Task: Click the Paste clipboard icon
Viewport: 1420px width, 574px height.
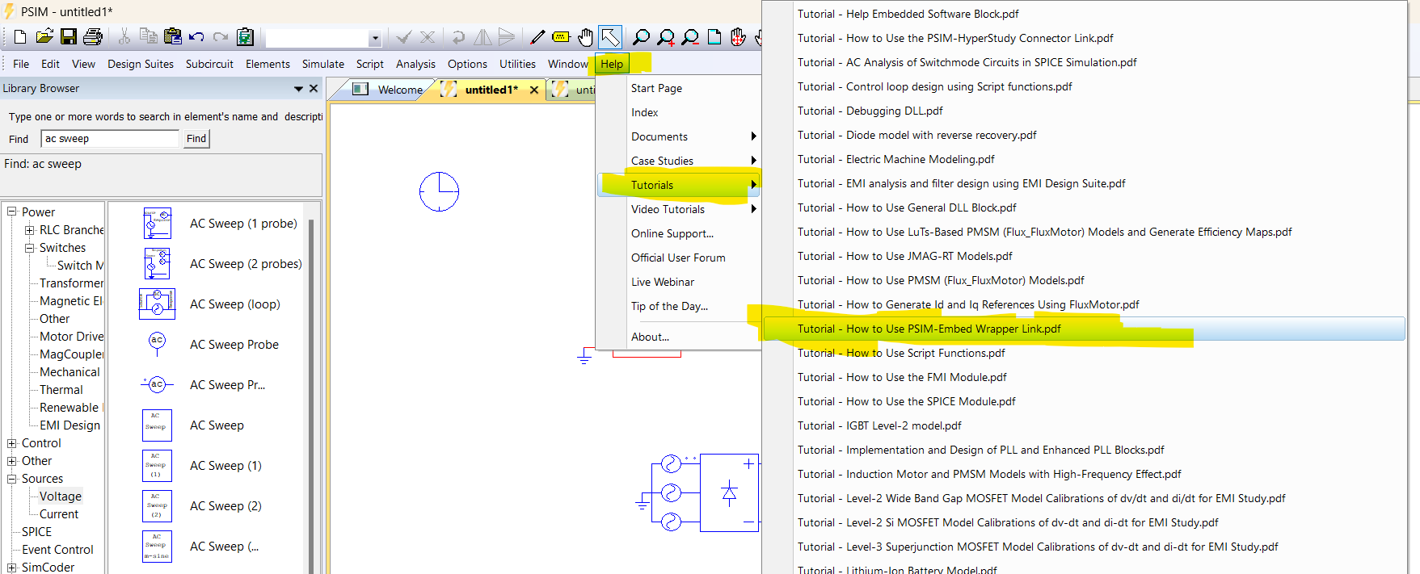Action: (x=172, y=37)
